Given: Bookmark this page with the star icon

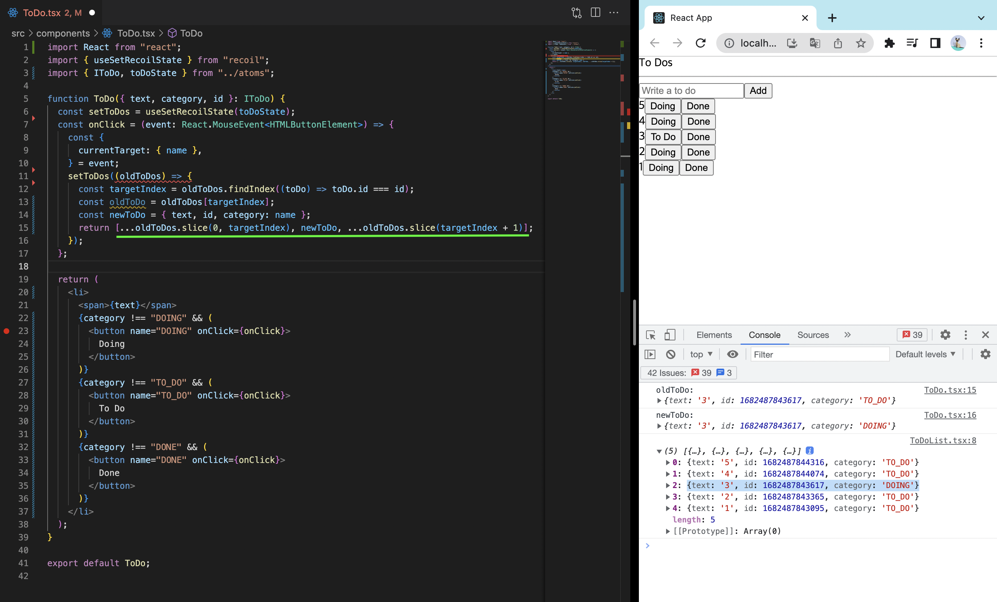Looking at the screenshot, I should tap(861, 43).
